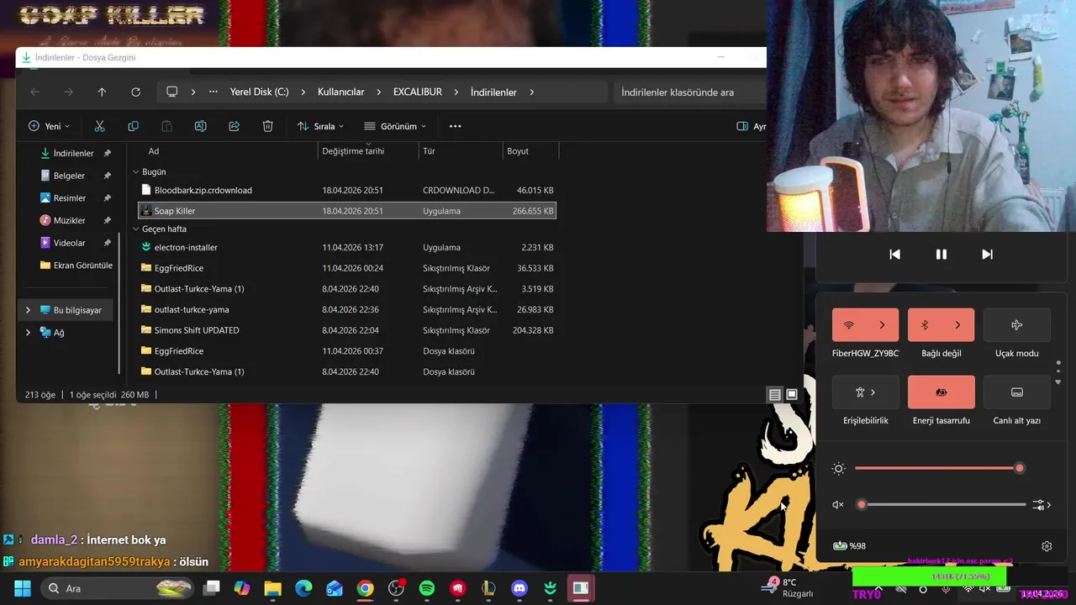The image size is (1076, 605).
Task: Select the Bloodbark.zip.crdownload file
Action: pyautogui.click(x=346, y=190)
